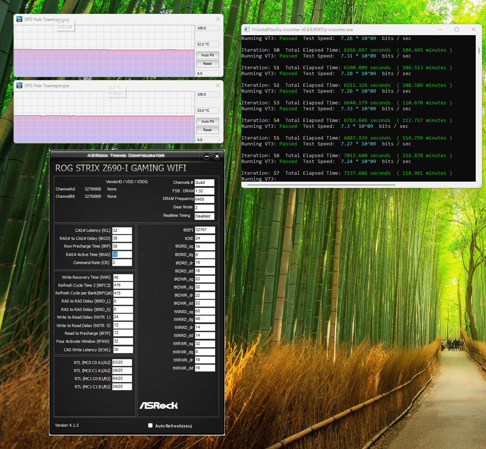The width and height of the screenshot is (486, 449).
Task: Click Reset in the 52.5 °C SPD Hub window
Action: click(208, 64)
